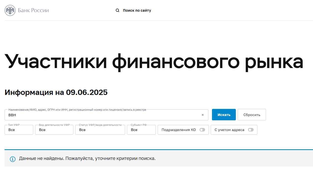Open the Поиск по сайту link
Image resolution: width=313 pixels, height=181 pixels.
pos(137,10)
